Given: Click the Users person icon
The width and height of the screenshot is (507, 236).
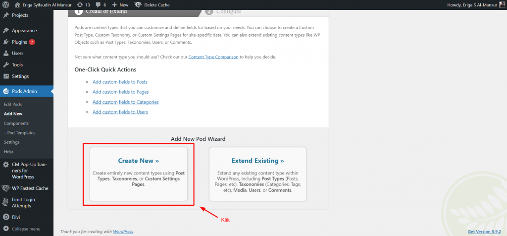Looking at the screenshot, I should tap(6, 54).
